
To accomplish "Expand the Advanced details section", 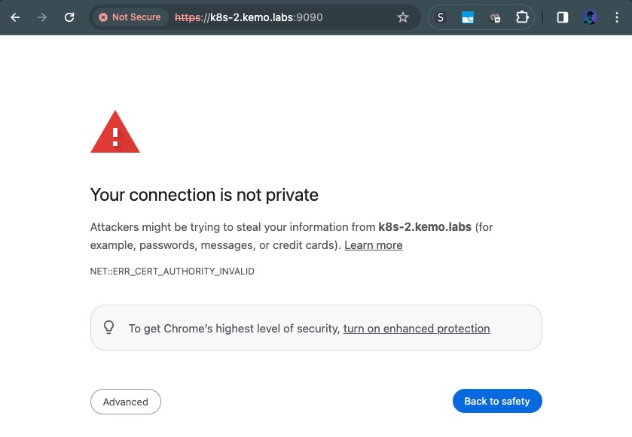I will (126, 402).
